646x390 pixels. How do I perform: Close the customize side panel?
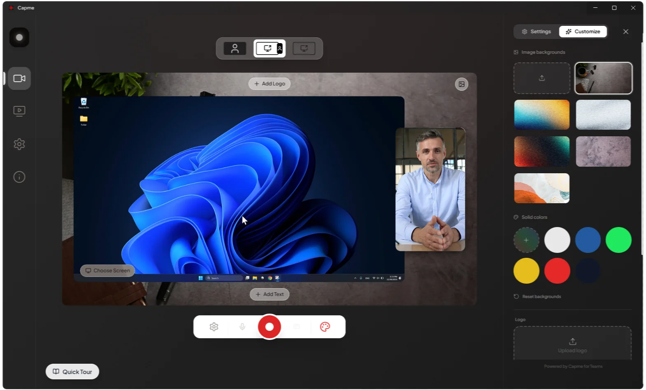(626, 32)
